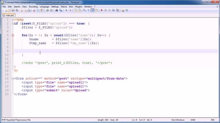
Task: Open a file using the toolbar folder icon
Action: click(x=9, y=10)
